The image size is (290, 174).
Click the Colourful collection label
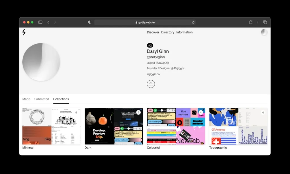pyautogui.click(x=153, y=148)
